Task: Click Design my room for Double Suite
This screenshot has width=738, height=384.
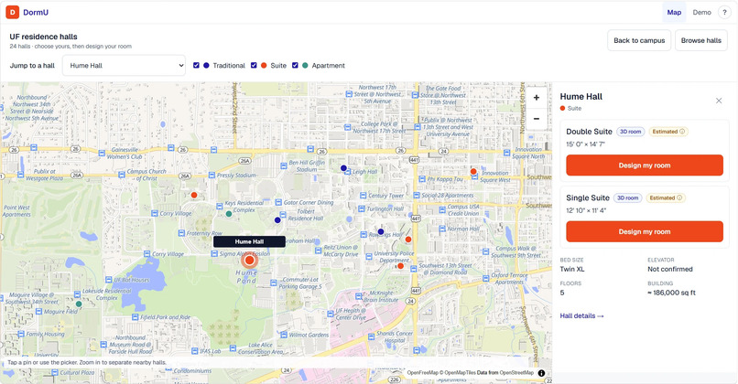Action: 645,165
